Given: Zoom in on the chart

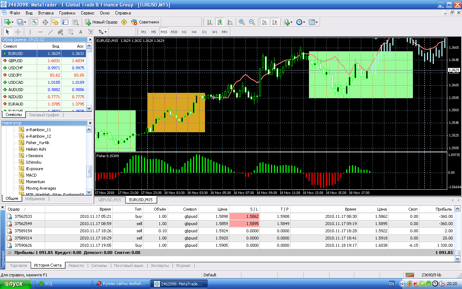Looking at the screenshot, I should 242,22.
